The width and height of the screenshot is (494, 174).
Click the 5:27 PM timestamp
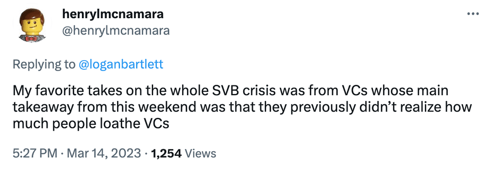click(35, 154)
